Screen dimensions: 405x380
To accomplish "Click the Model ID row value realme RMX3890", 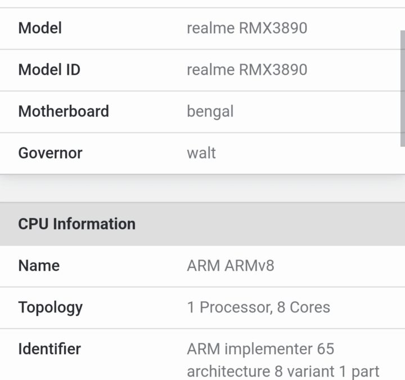I will (247, 70).
